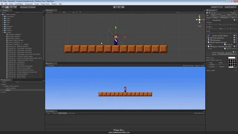Screen dimensions: 238x134
Task: Toggle scene lighting icon in Scene toolbar
Action: pyautogui.click(x=73, y=12)
